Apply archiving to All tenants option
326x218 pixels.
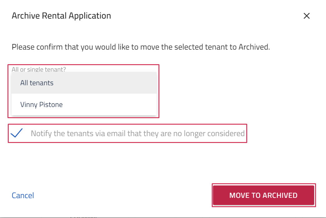[x=84, y=83]
